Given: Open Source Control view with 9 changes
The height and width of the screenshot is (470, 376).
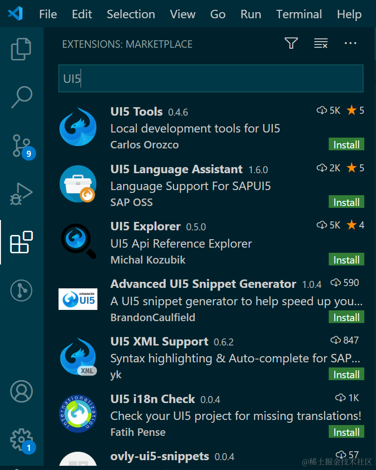Looking at the screenshot, I should (x=22, y=147).
